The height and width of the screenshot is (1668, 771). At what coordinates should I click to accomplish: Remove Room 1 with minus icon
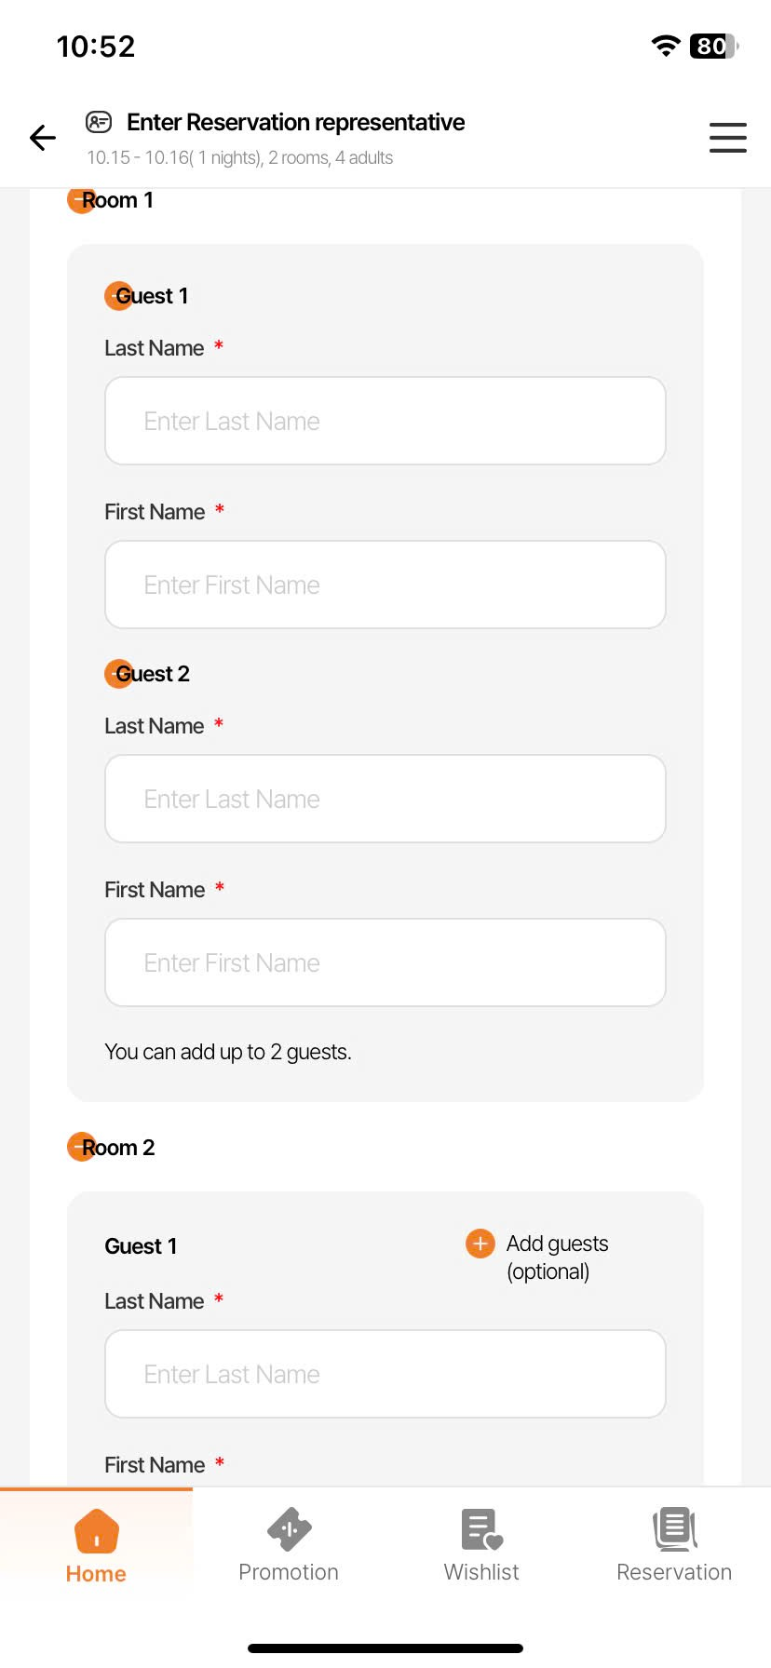(x=80, y=199)
